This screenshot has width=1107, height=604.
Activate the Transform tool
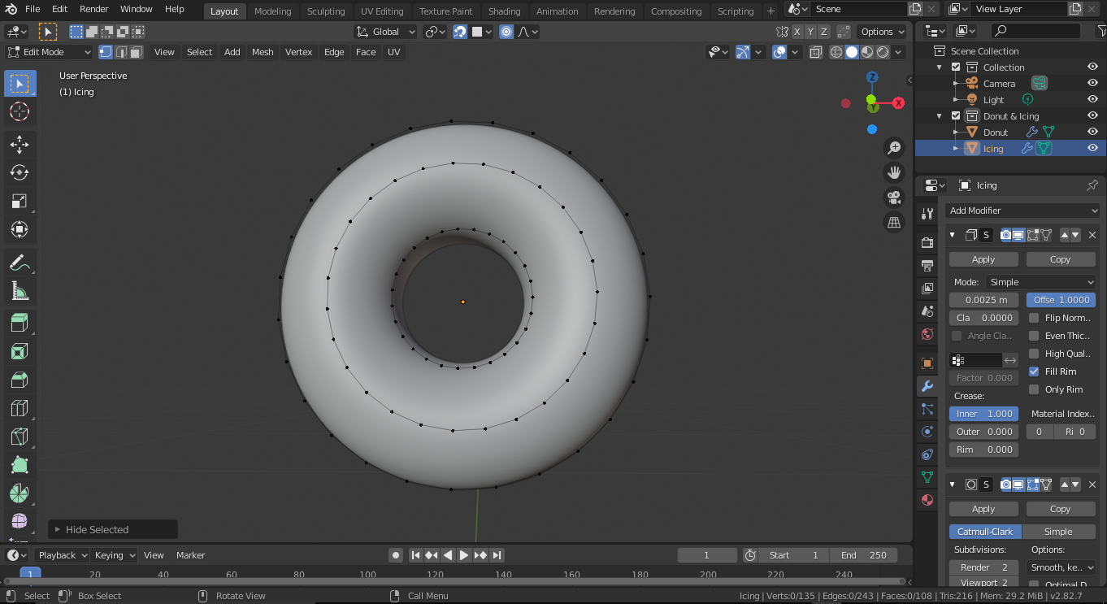pyautogui.click(x=20, y=229)
